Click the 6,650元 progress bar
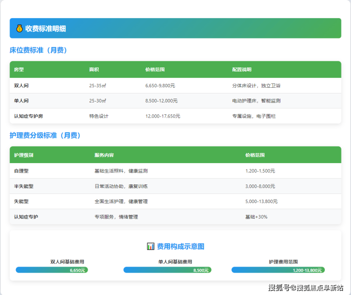Screen dimensions: 351x295 pos(52,270)
